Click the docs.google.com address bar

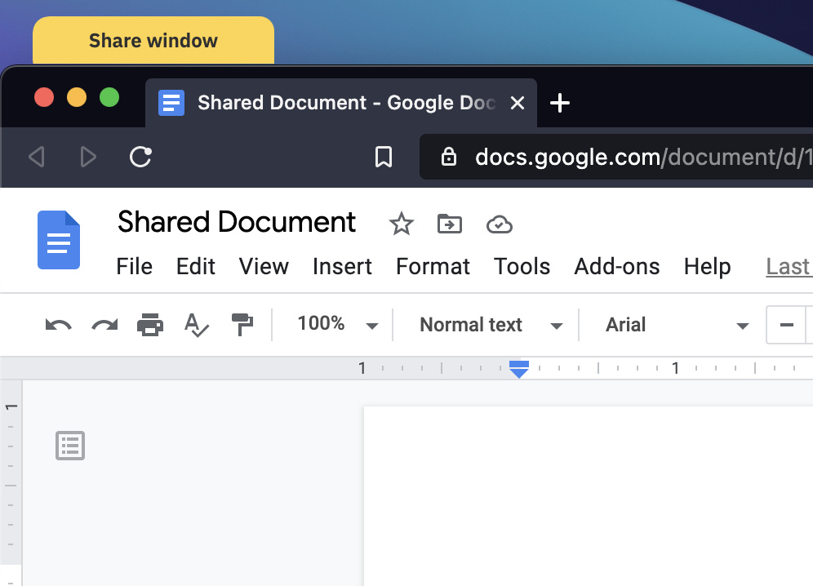[616, 157]
